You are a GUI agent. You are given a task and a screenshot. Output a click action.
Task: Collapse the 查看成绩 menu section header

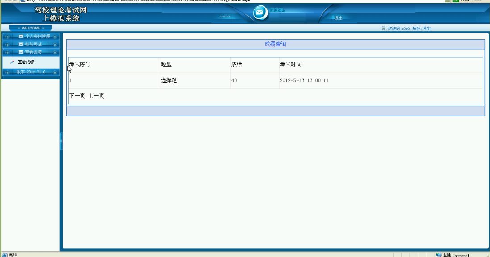pos(31,52)
